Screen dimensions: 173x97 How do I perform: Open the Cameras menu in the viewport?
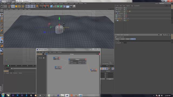pos(11,9)
